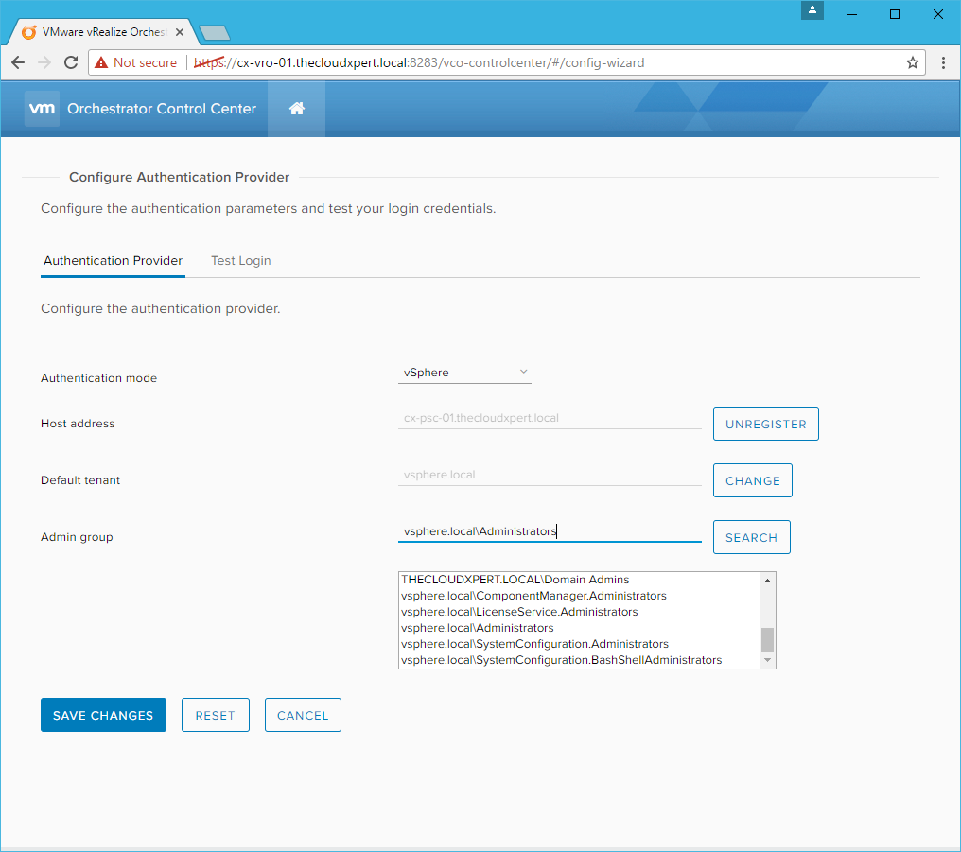961x852 pixels.
Task: Bookmark this page with the star icon
Action: click(912, 62)
